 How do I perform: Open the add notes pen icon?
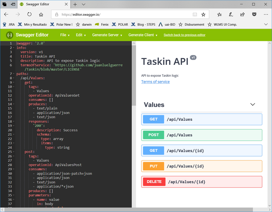point(231,14)
